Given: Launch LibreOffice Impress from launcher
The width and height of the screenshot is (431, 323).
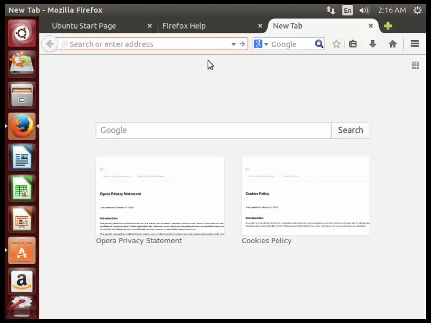Looking at the screenshot, I should [22, 220].
